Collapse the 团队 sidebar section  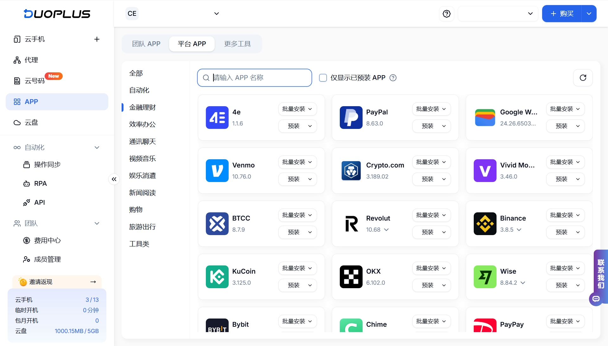click(97, 223)
